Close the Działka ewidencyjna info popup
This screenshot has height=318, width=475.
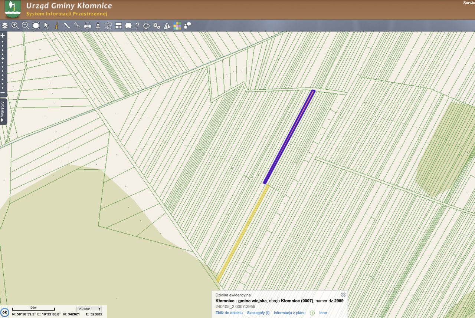[343, 295]
